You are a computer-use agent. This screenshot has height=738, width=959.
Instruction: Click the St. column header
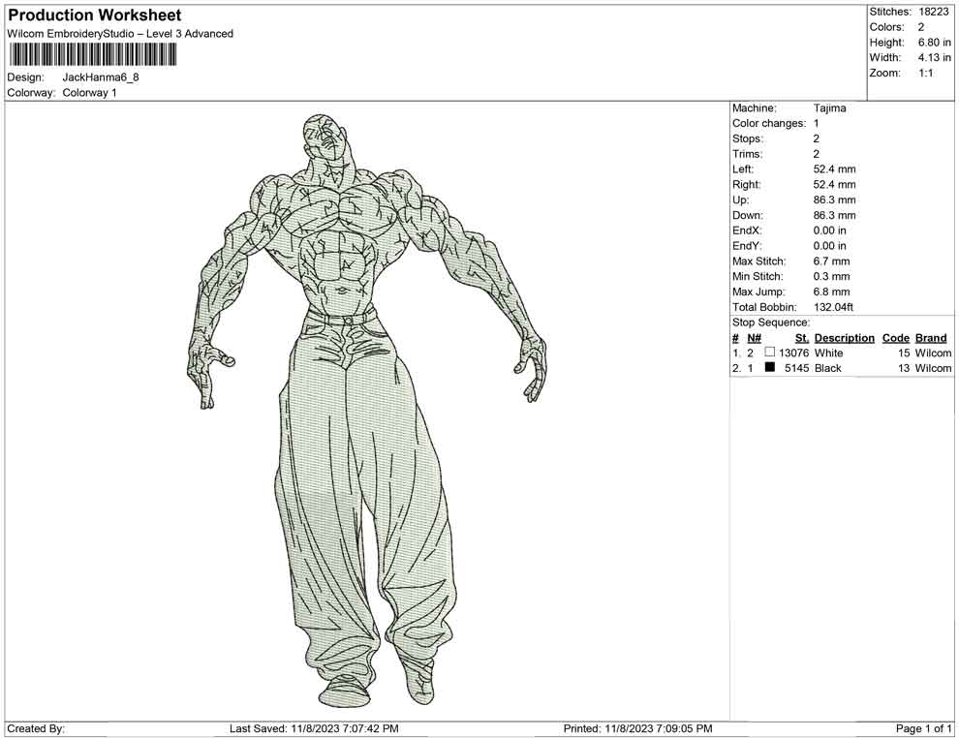point(802,338)
